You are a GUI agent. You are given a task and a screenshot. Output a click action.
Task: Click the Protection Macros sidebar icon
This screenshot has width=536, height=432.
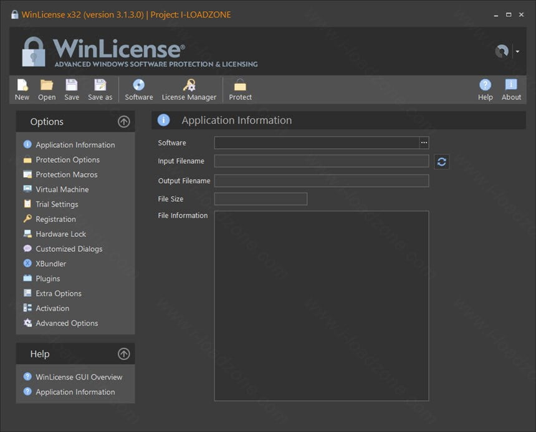(x=27, y=175)
